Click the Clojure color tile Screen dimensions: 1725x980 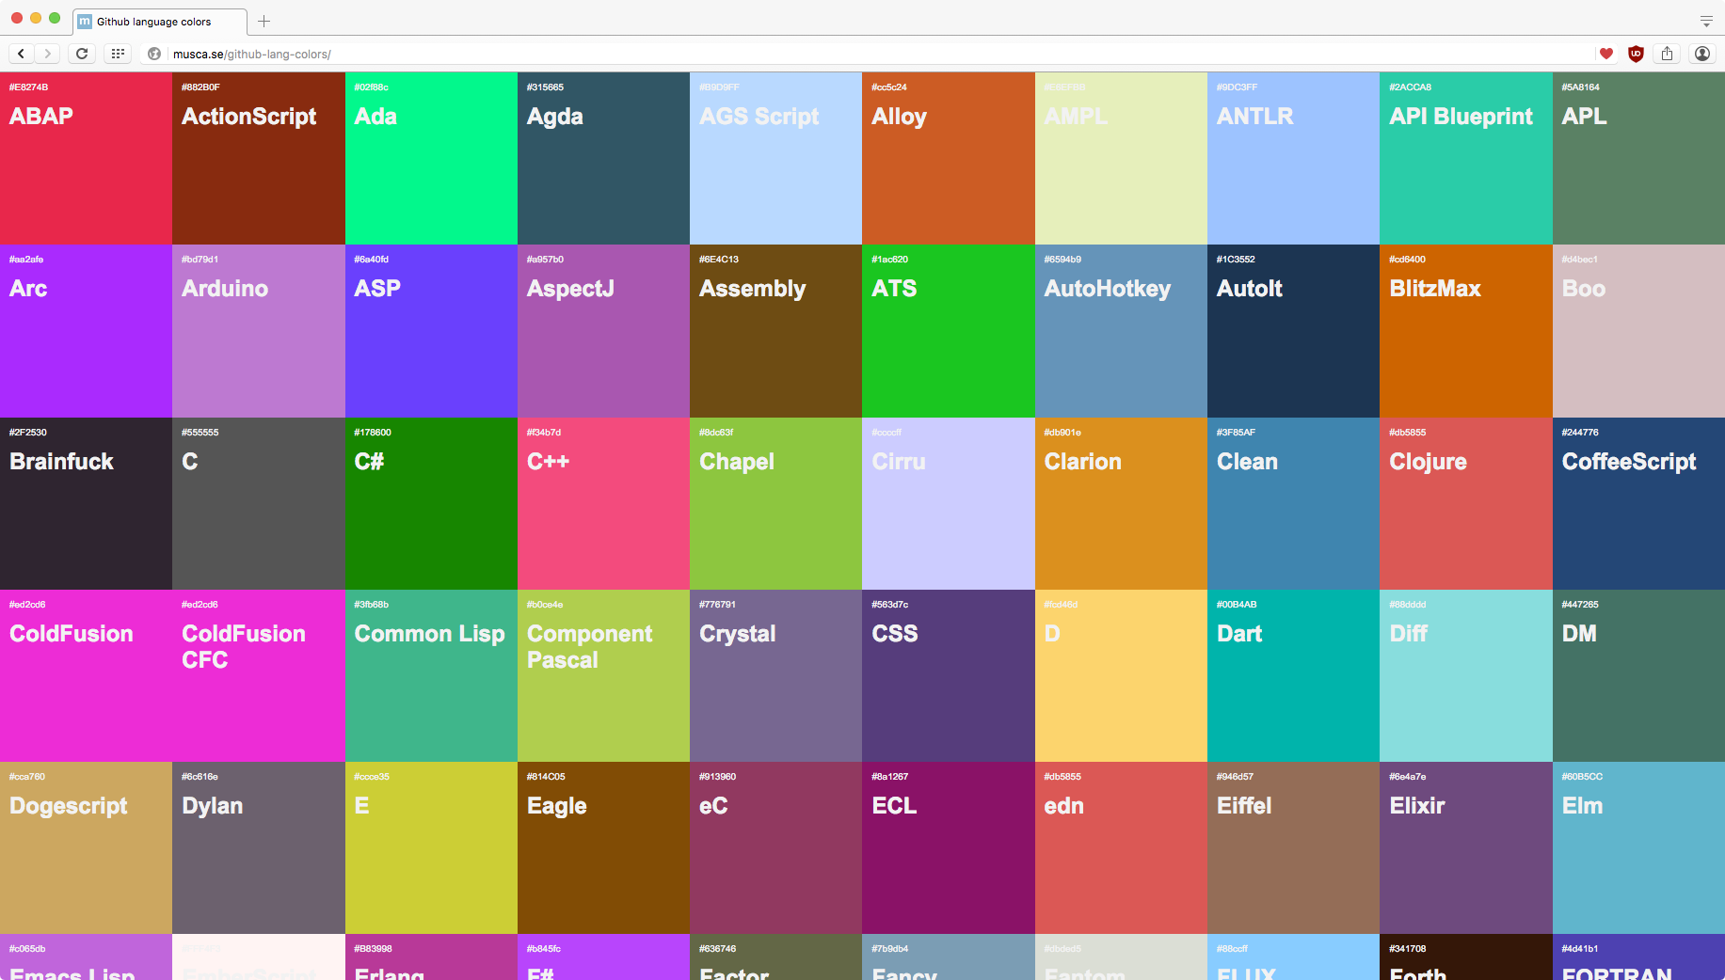pos(1466,503)
